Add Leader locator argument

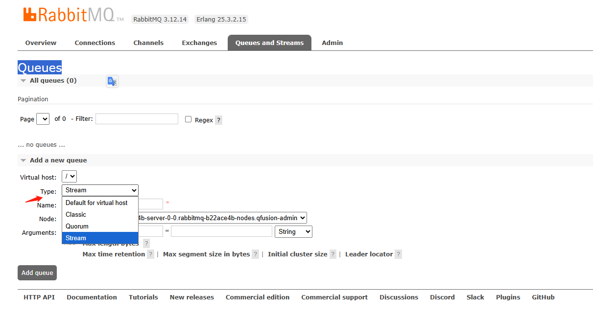[369, 254]
